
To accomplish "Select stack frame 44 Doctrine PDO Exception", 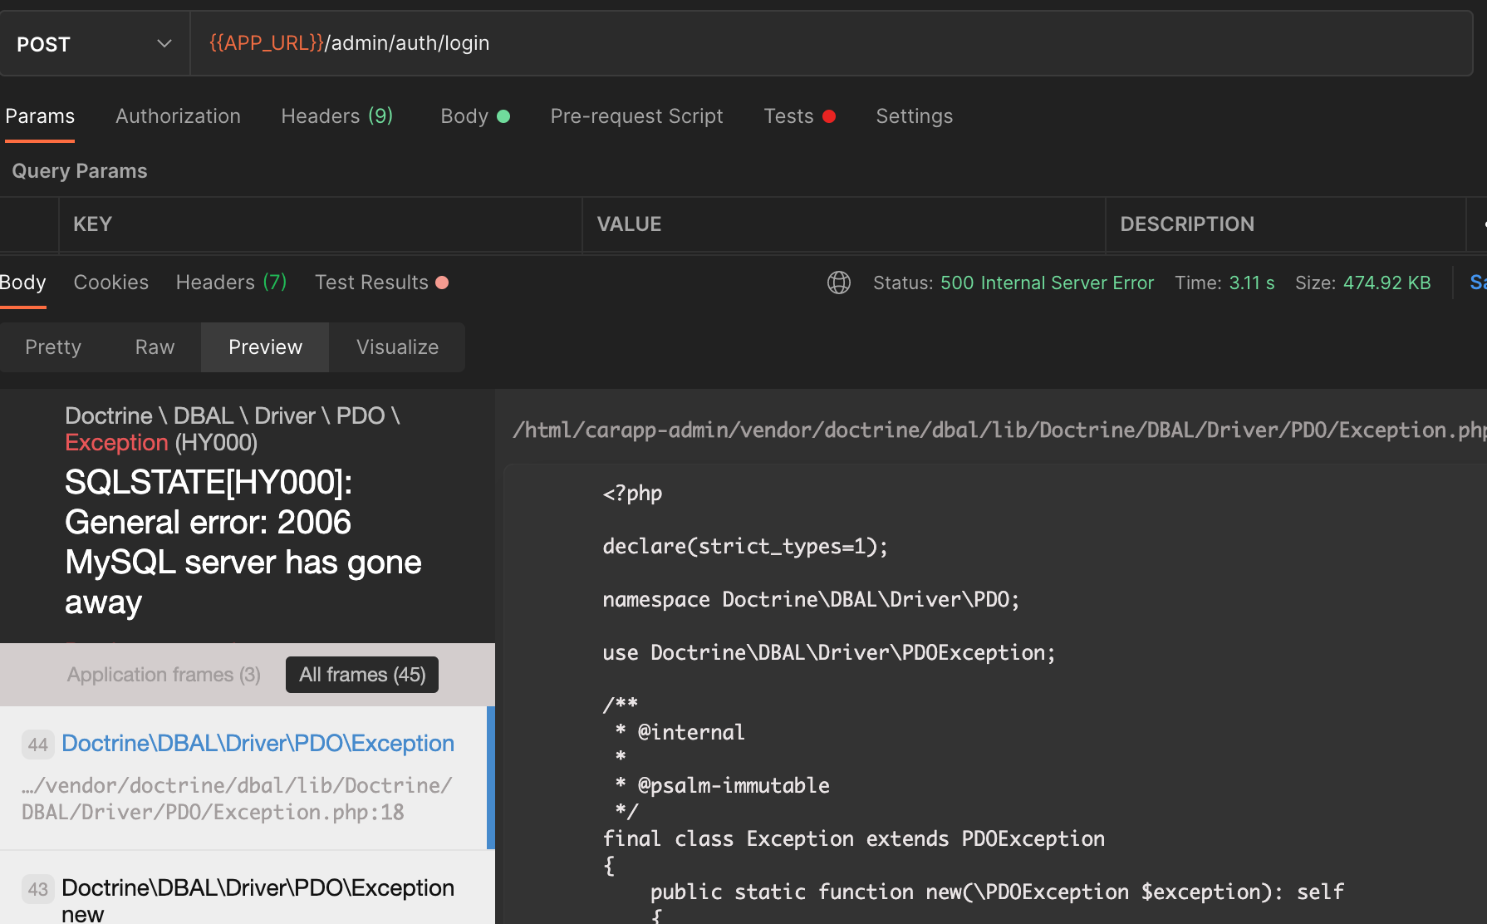I will [x=243, y=778].
